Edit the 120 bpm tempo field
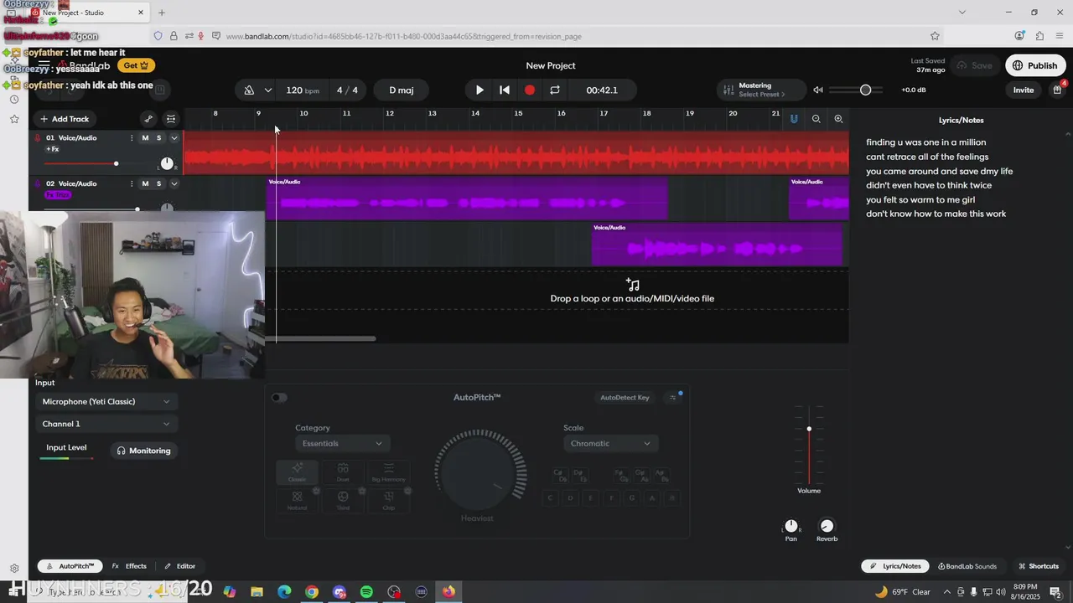 (x=303, y=90)
